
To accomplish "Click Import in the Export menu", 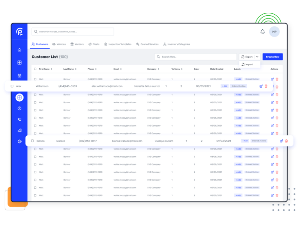I will pos(250,64).
